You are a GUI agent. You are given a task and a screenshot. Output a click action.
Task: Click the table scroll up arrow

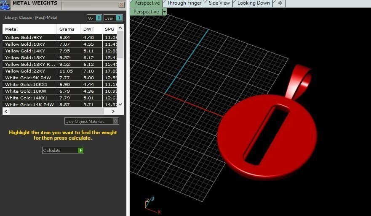[120, 28]
